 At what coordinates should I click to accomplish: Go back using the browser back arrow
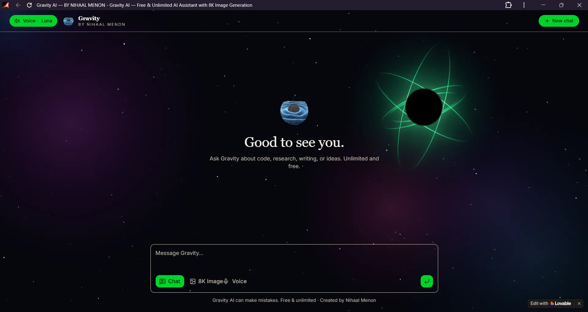coord(18,5)
